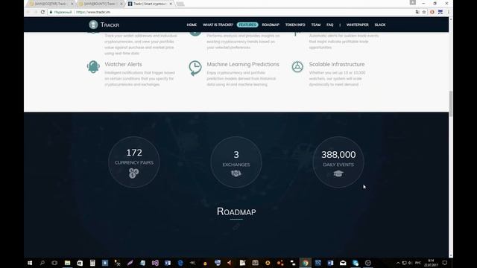Go to the ROADMAP nav item

tap(271, 25)
